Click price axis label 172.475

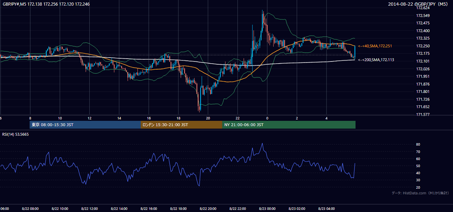click(x=423, y=23)
